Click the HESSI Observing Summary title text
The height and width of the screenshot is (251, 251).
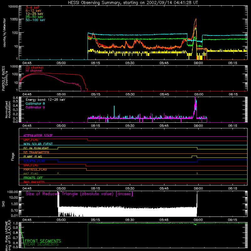coord(133,3)
